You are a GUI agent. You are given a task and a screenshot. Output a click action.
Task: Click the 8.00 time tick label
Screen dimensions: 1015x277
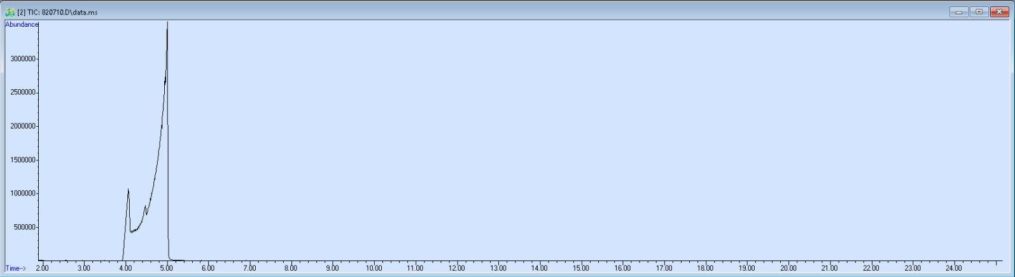(x=291, y=268)
